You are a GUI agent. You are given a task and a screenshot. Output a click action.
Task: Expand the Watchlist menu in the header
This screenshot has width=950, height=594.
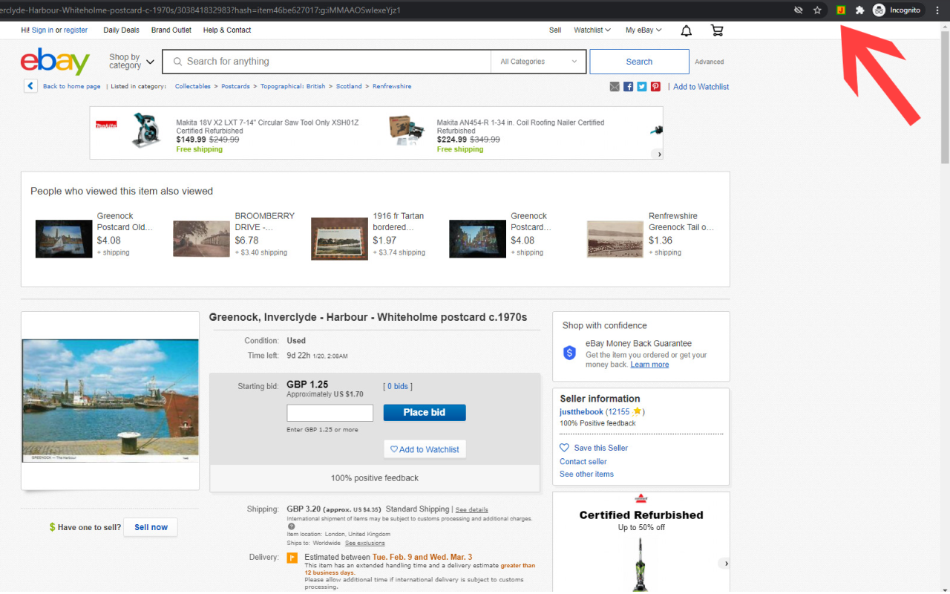coord(592,30)
